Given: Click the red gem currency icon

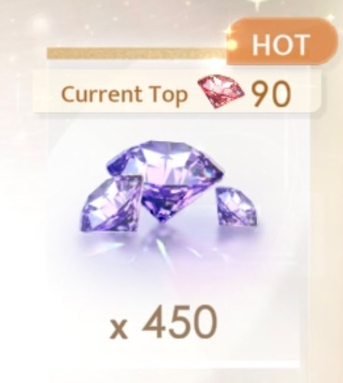Looking at the screenshot, I should (x=221, y=91).
